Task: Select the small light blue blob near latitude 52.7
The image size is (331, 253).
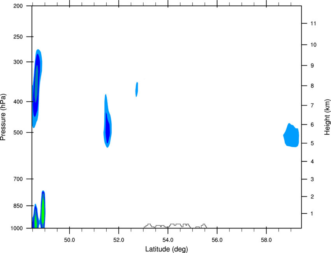Action: [137, 90]
